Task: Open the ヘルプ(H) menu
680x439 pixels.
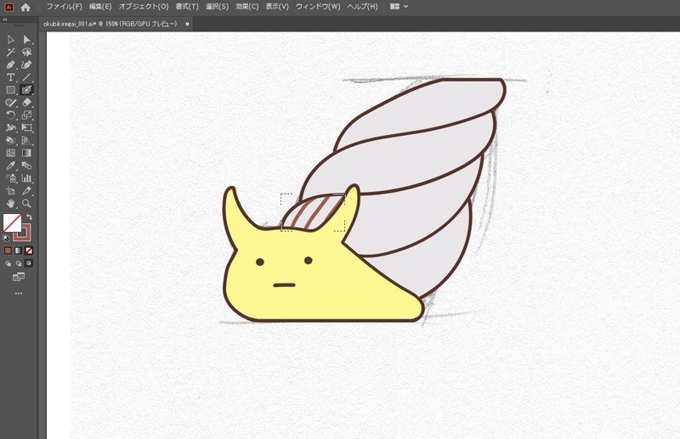Action: coord(363,7)
